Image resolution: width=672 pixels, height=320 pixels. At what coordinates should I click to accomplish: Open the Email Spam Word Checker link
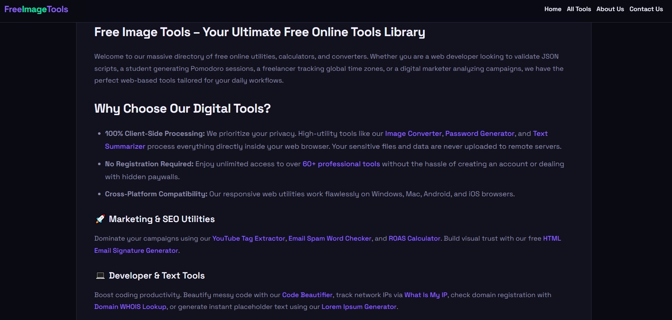[x=330, y=238]
